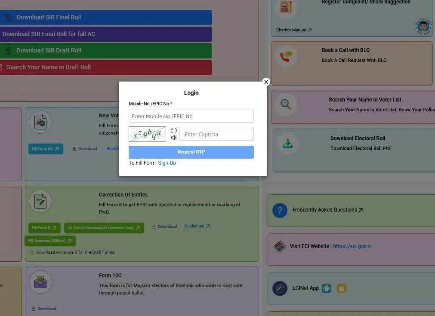The height and width of the screenshot is (316, 435).
Task: Play the audio captcha speaker icon
Action: click(174, 138)
